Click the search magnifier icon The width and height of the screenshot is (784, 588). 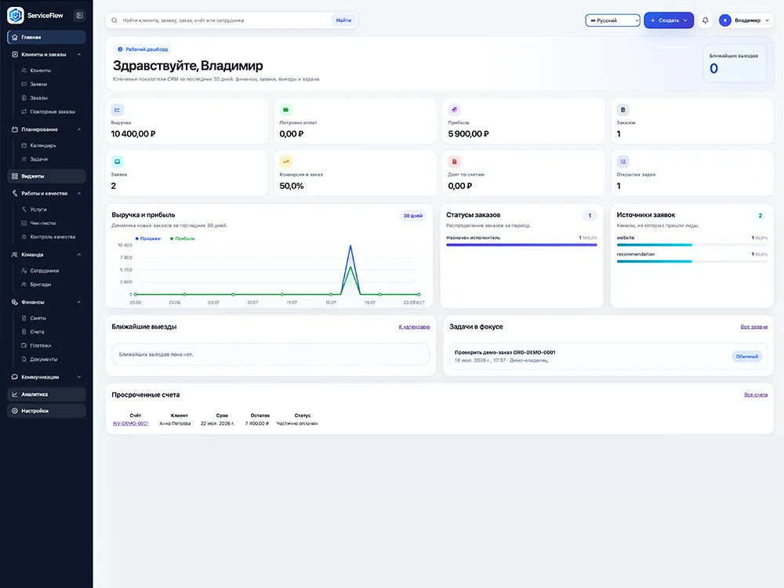[114, 20]
